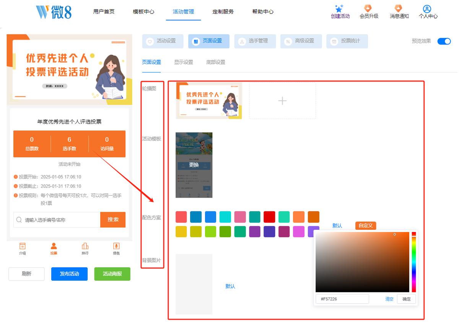Image resolution: width=459 pixels, height=322 pixels.
Task: Select the lime green swatch in the bottom row
Action: (x=210, y=231)
